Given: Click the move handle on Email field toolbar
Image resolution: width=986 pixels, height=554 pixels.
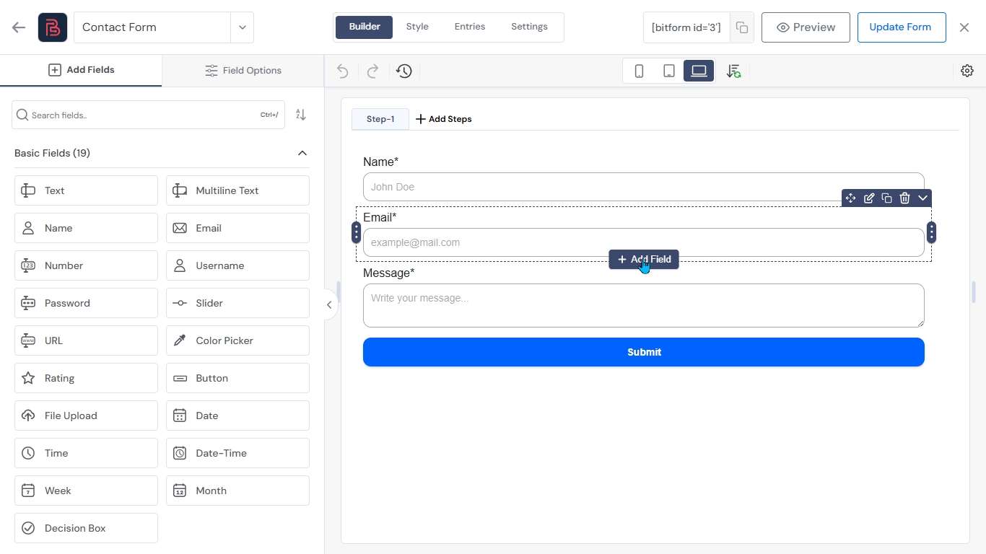Looking at the screenshot, I should click(851, 198).
